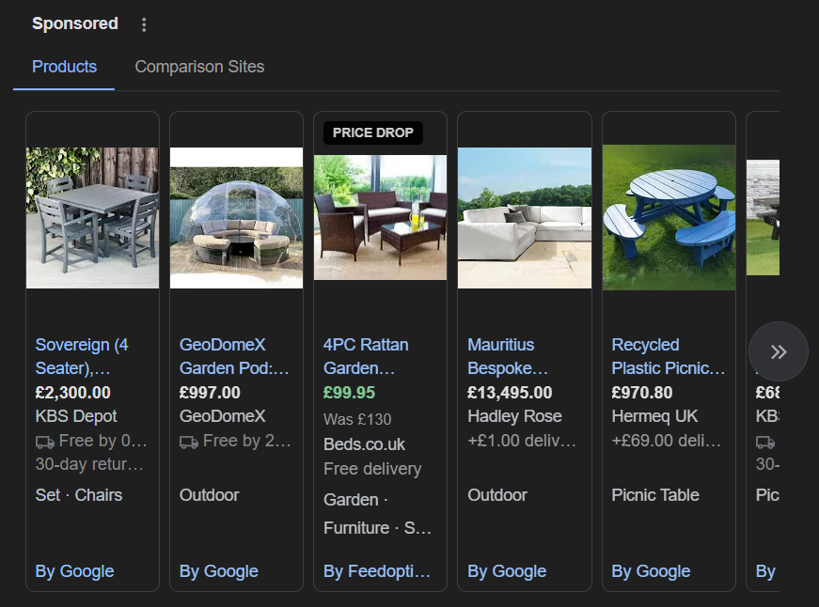Click the rattan furniture set image
Image resolution: width=819 pixels, height=607 pixels.
[x=380, y=218]
